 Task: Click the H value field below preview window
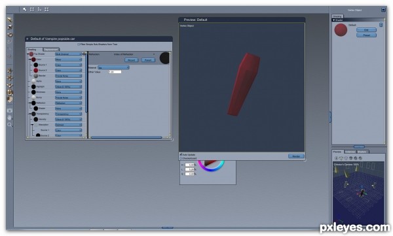[x=189, y=165]
